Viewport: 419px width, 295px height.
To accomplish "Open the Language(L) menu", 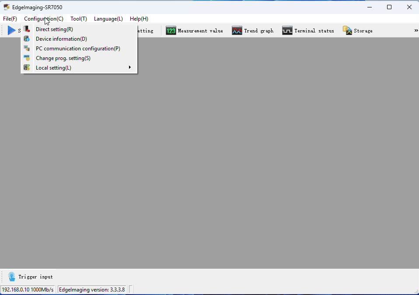I will click(x=108, y=19).
